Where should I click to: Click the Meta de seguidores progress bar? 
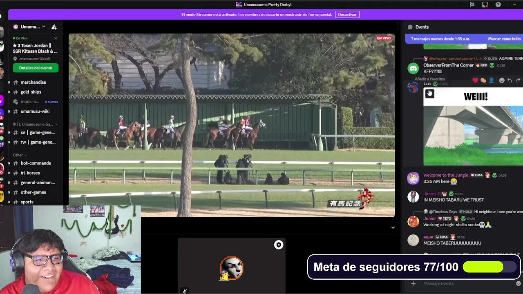coord(489,267)
